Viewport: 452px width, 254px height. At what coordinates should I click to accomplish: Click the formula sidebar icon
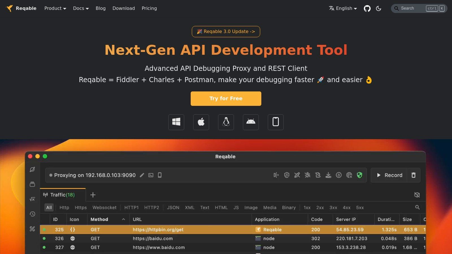coord(32,199)
